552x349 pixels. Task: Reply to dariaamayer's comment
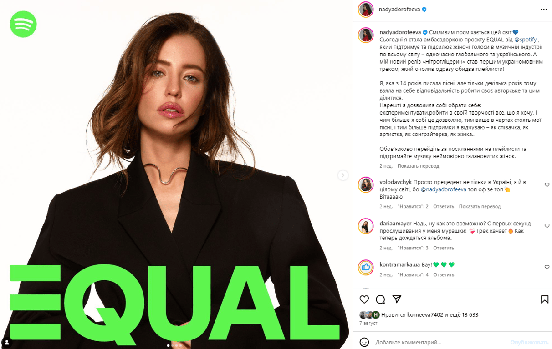point(444,248)
